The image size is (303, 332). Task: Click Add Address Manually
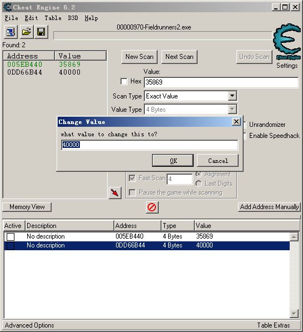(x=269, y=207)
